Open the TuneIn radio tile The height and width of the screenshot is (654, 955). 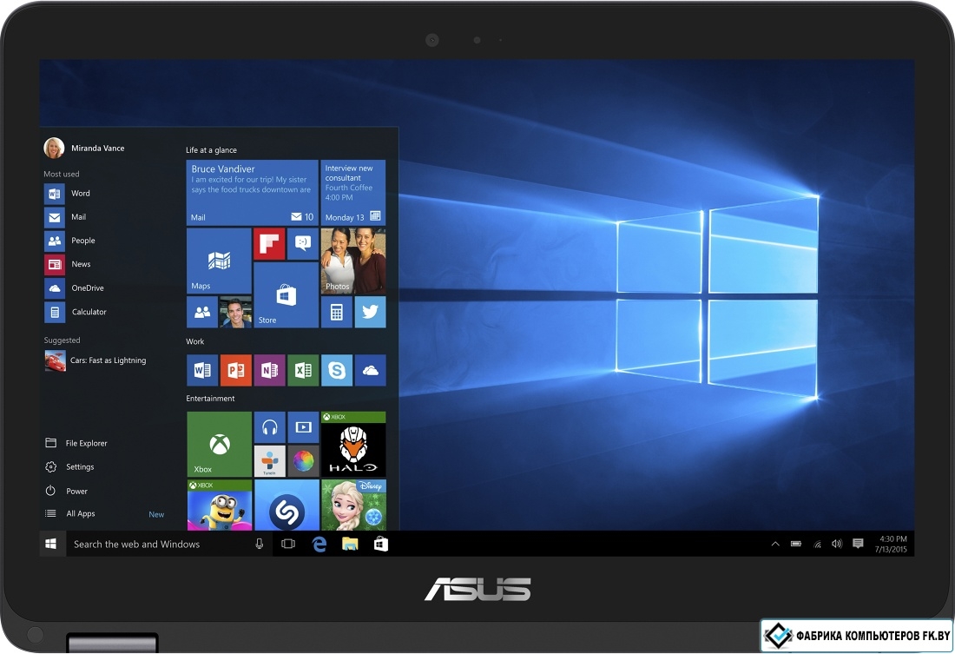pos(270,461)
